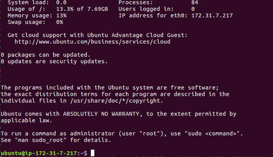273x157 pixels.
Task: Click the Users logged in value
Action: point(193,9)
